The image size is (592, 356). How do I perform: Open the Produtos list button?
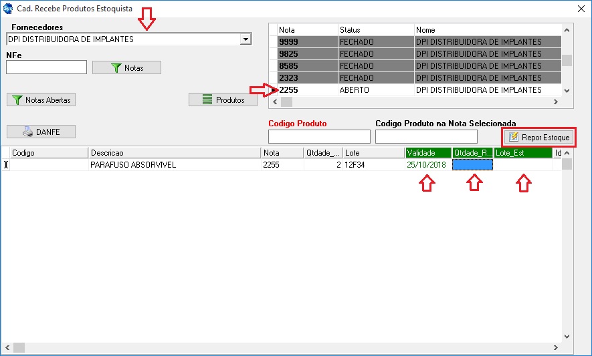coord(223,100)
